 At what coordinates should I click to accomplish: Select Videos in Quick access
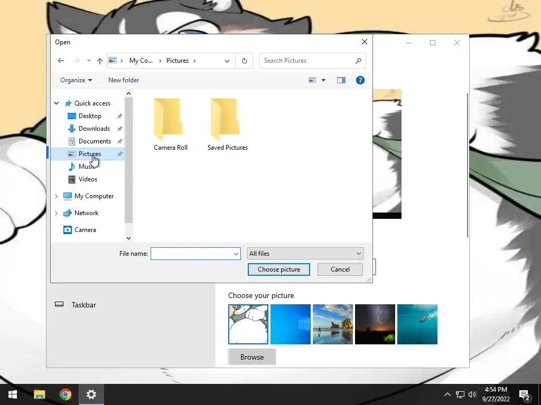[88, 179]
